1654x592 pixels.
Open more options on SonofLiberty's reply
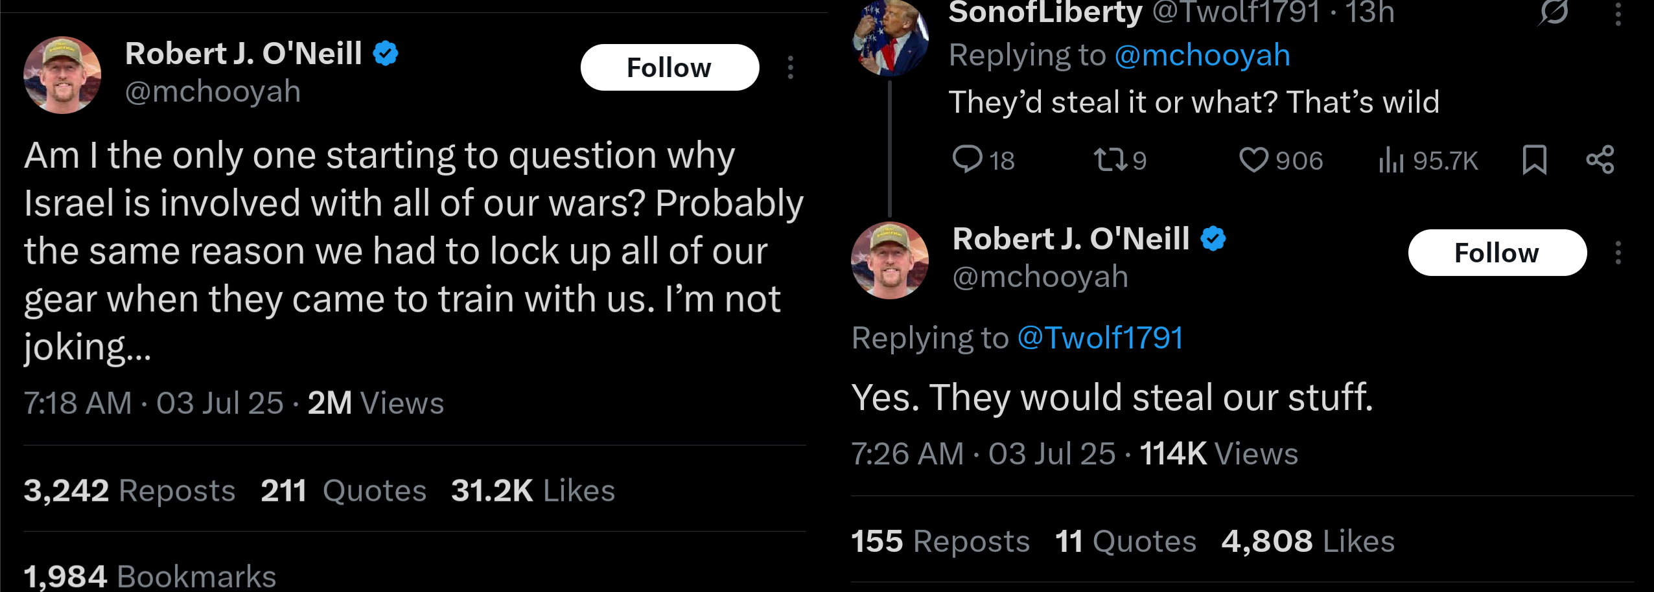click(1618, 13)
